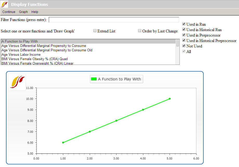Open the Help menu
Screen dimensions: 239x167
coord(35,12)
